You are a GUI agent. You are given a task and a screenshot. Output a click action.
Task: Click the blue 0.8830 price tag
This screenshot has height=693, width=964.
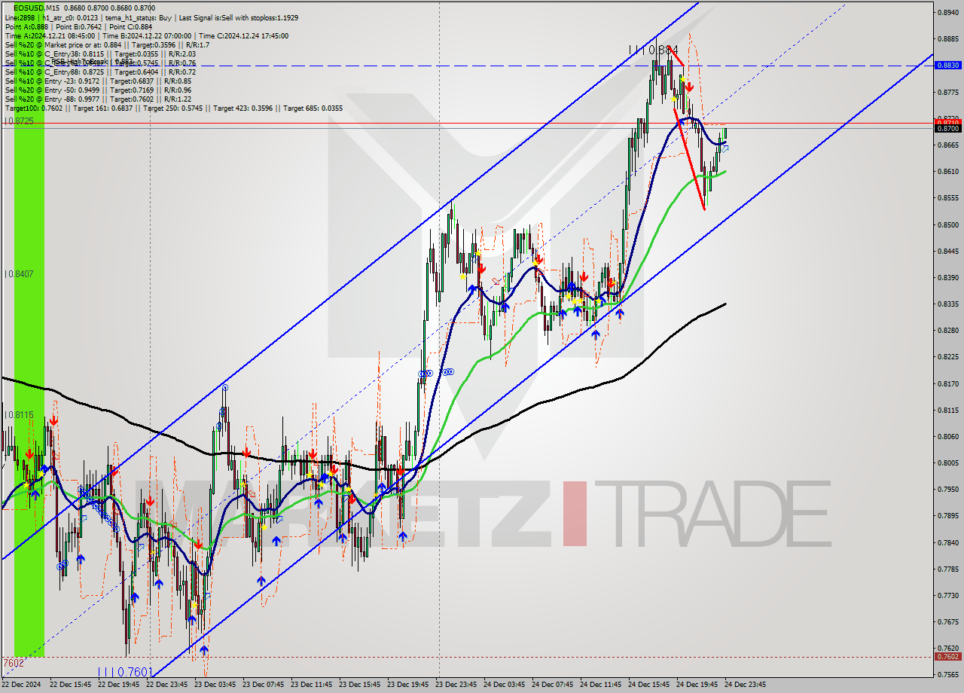click(x=947, y=66)
